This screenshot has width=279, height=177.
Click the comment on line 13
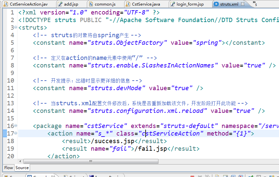(x=140, y=103)
